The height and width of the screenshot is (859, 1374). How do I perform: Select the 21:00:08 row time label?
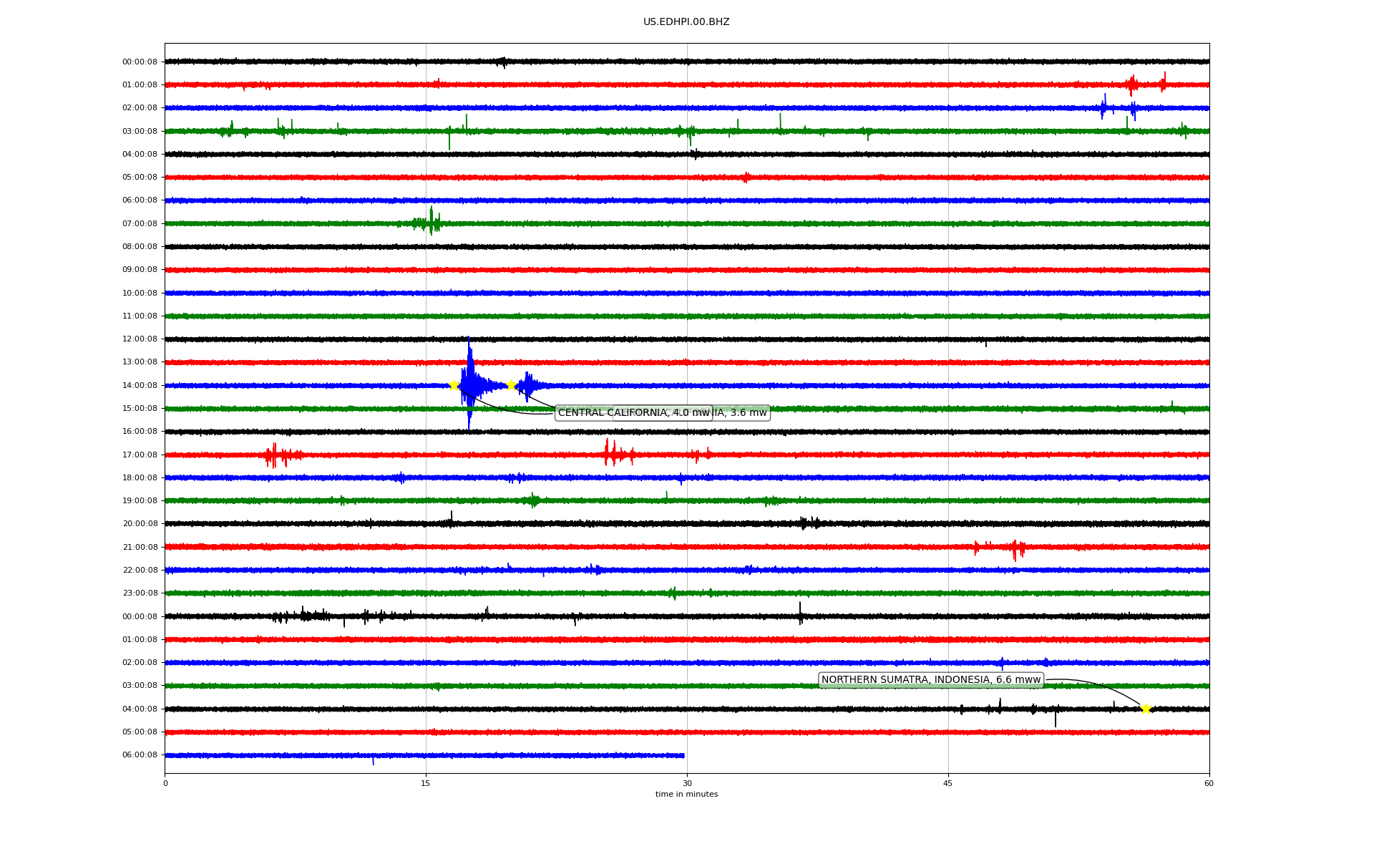click(140, 547)
